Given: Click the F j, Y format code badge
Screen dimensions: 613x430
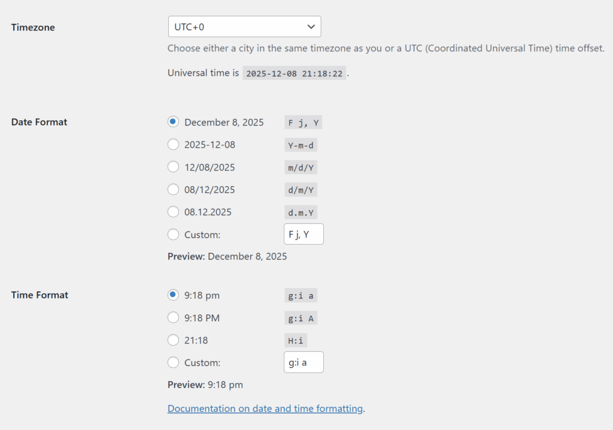Looking at the screenshot, I should pyautogui.click(x=302, y=122).
